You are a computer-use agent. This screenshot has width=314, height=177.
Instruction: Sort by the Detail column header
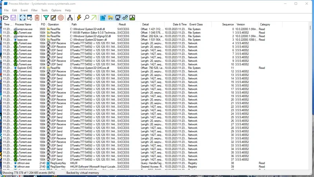[x=153, y=24]
